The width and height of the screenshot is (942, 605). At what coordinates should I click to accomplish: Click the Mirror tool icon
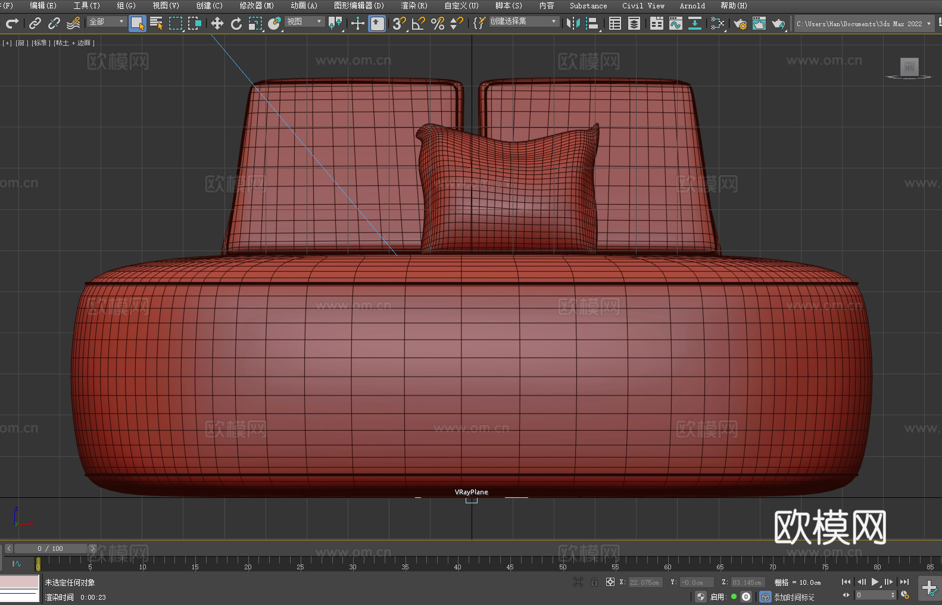pos(573,23)
